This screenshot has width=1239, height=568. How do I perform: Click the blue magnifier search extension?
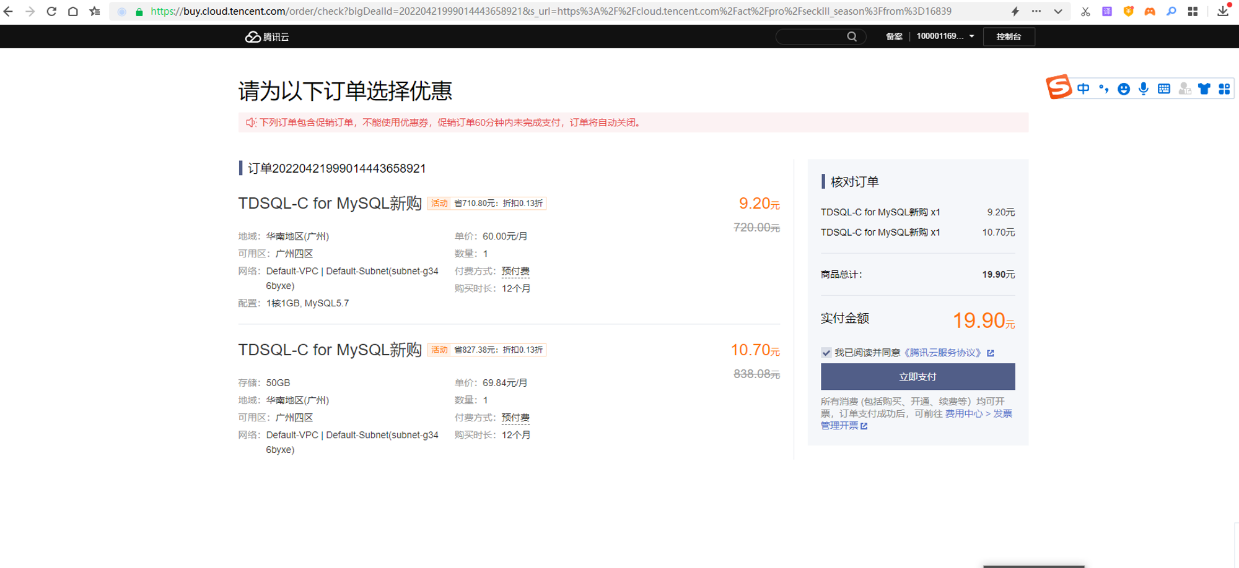(1171, 11)
